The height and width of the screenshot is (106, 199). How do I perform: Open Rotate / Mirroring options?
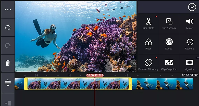[148, 65]
